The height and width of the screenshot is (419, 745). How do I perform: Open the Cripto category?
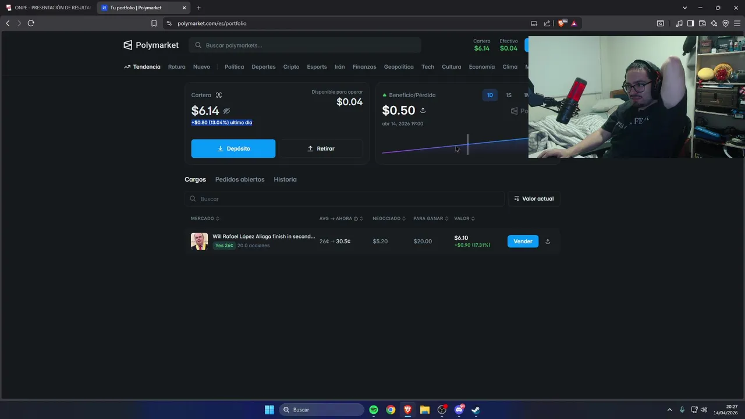click(291, 66)
